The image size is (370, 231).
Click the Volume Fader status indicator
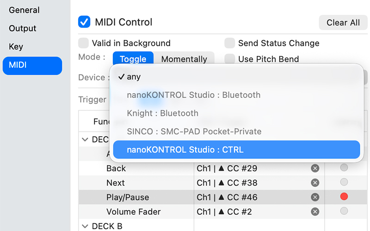[344, 211]
